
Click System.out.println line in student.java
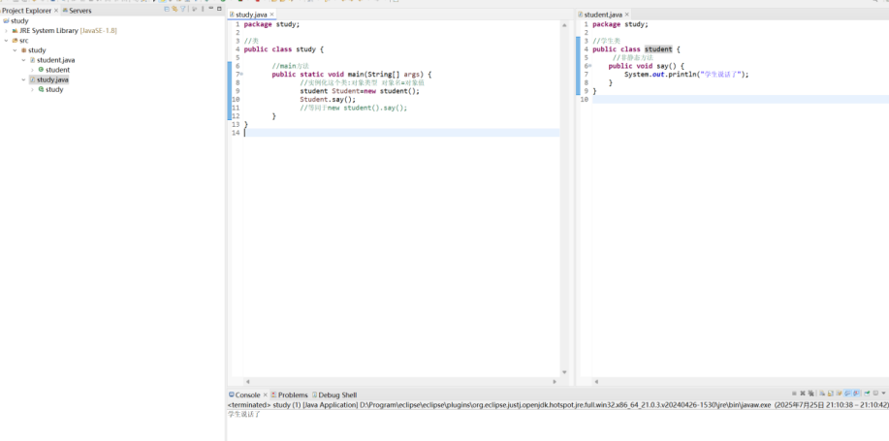[x=686, y=75]
